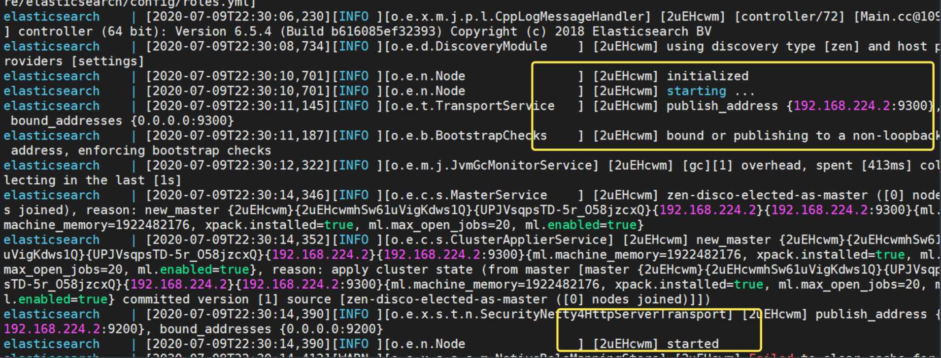Click the '[settings]' text
This screenshot has width=941, height=358.
point(107,61)
